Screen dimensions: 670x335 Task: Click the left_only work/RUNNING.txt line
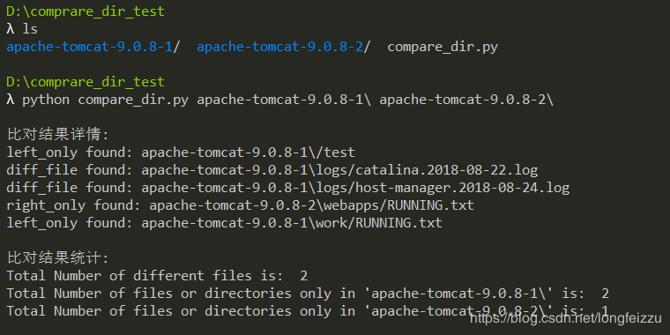224,223
